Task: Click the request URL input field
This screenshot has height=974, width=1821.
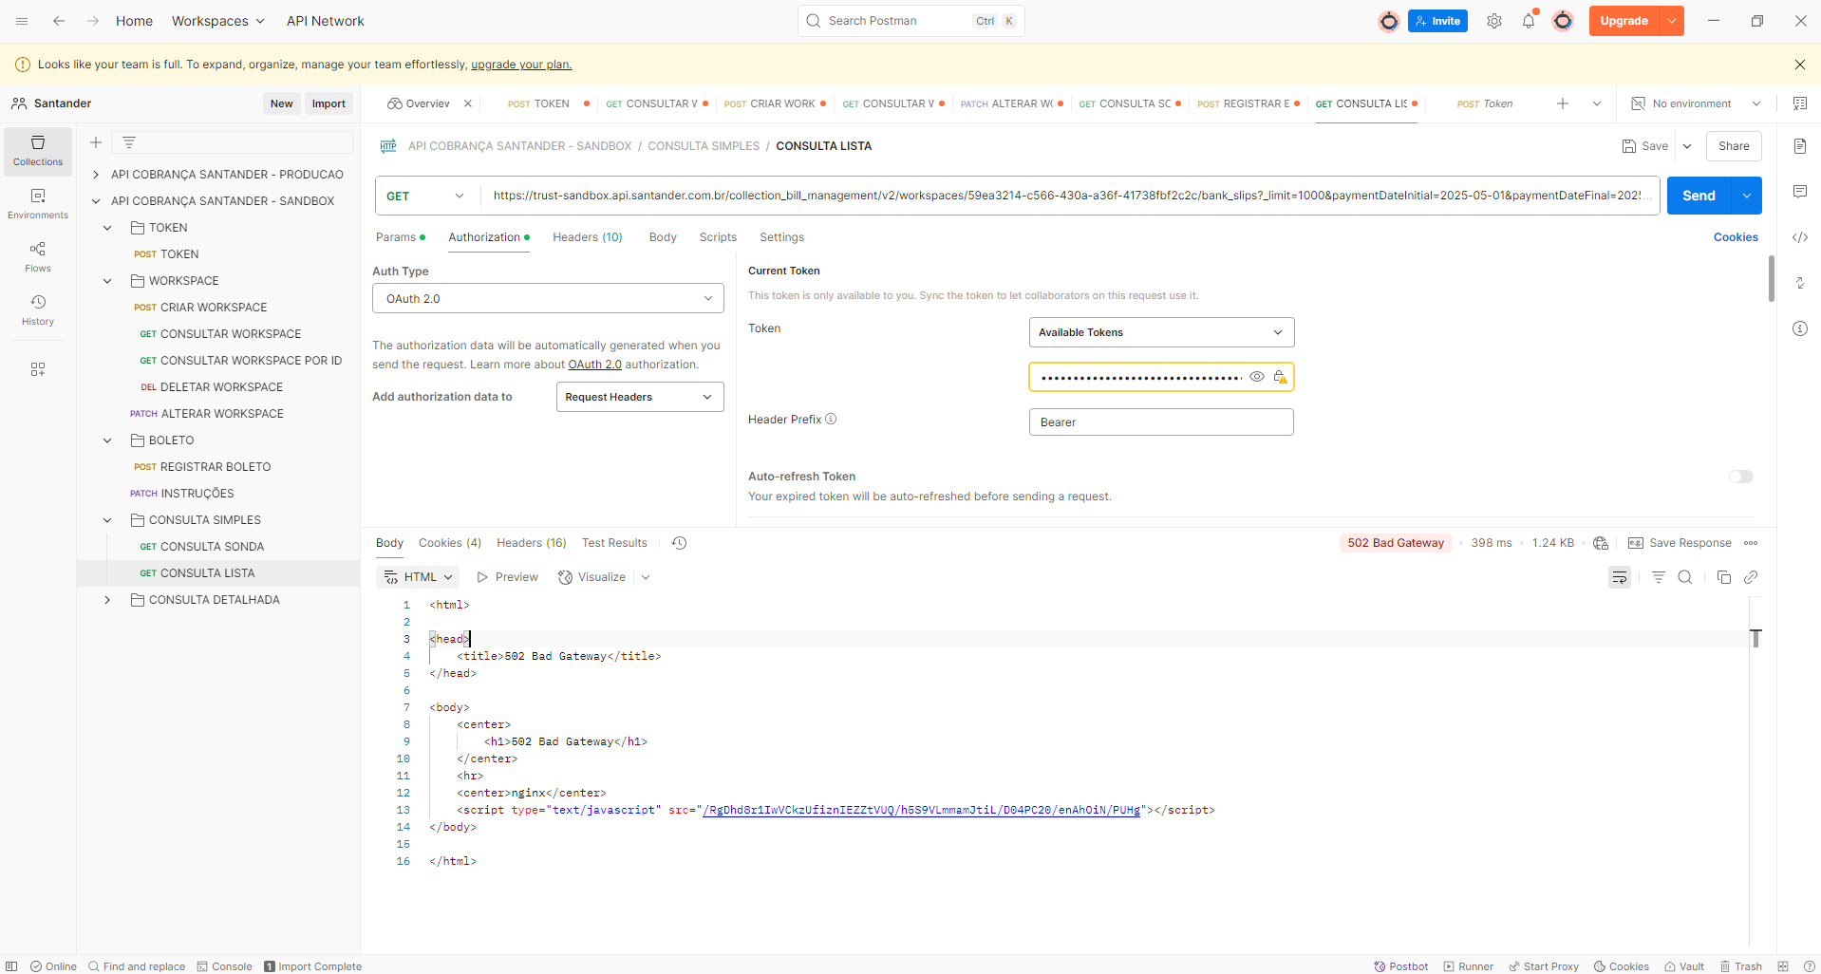Action: pyautogui.click(x=1070, y=196)
